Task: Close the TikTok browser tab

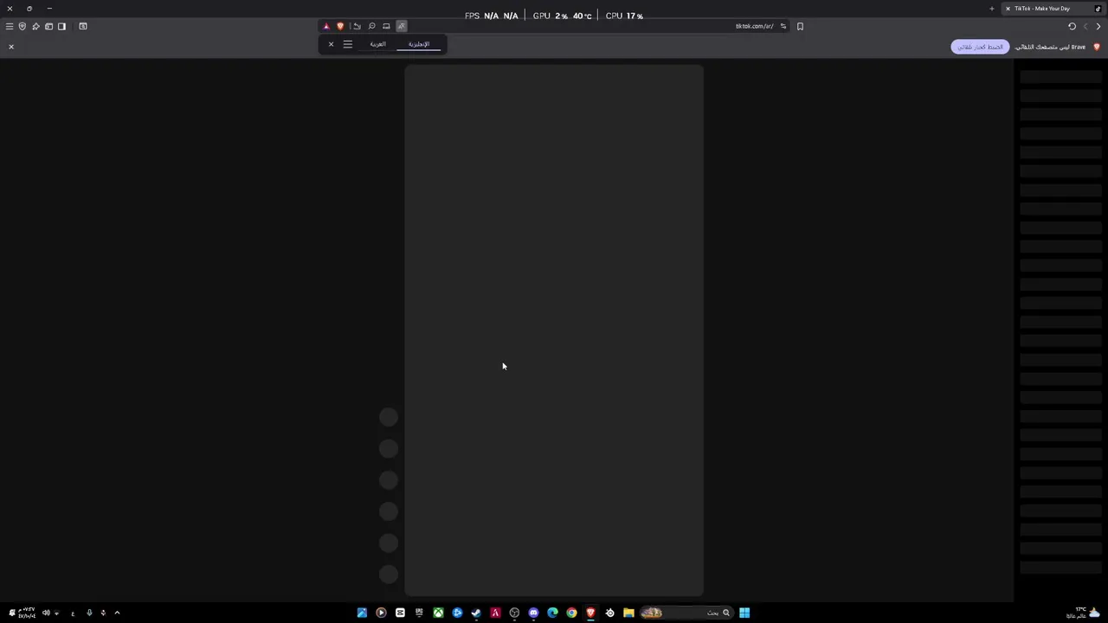Action: [x=1008, y=9]
